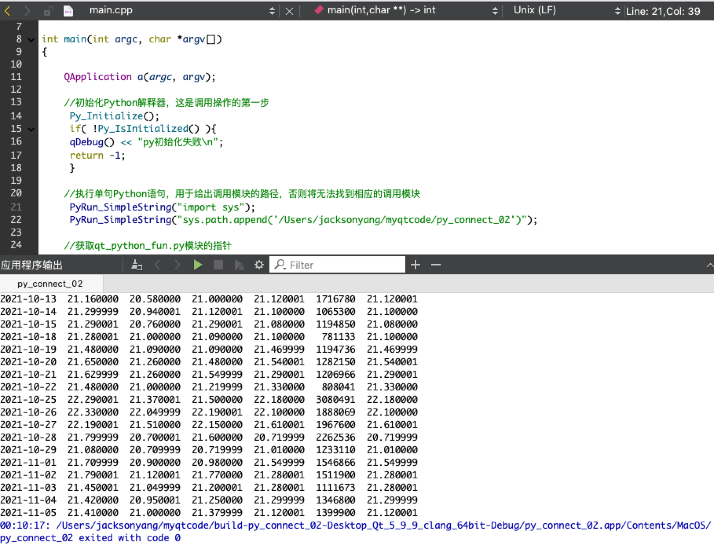The image size is (714, 553).
Task: Click volume 781133 in the 2021-10-18 row
Action: point(339,337)
